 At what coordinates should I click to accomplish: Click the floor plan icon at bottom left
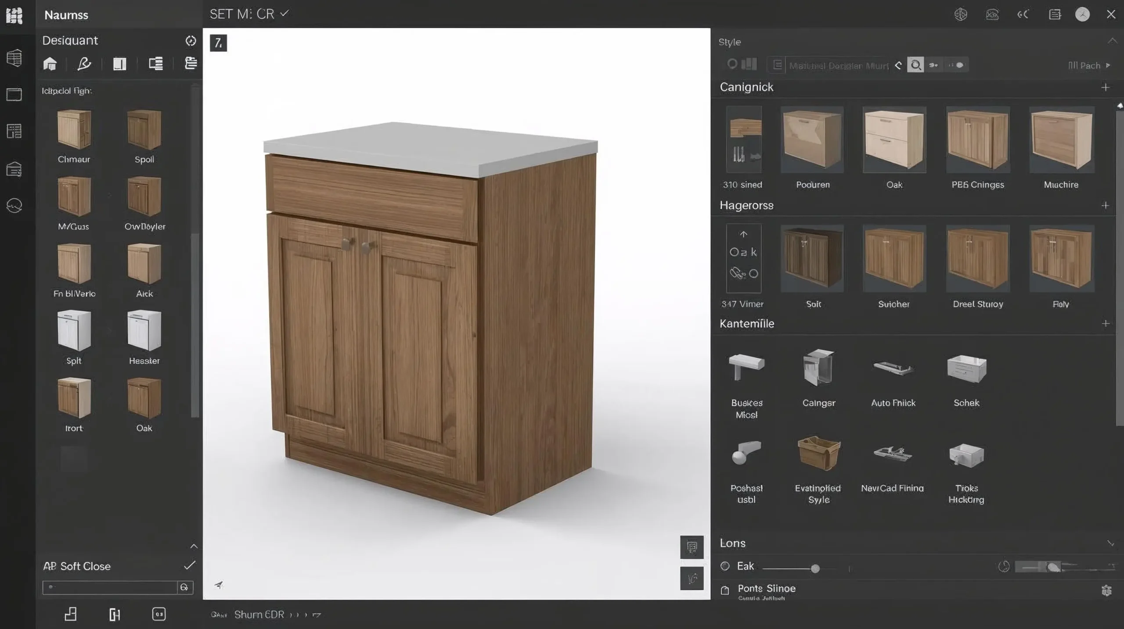(71, 614)
